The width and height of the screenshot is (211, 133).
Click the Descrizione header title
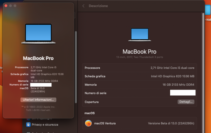coord(98,6)
